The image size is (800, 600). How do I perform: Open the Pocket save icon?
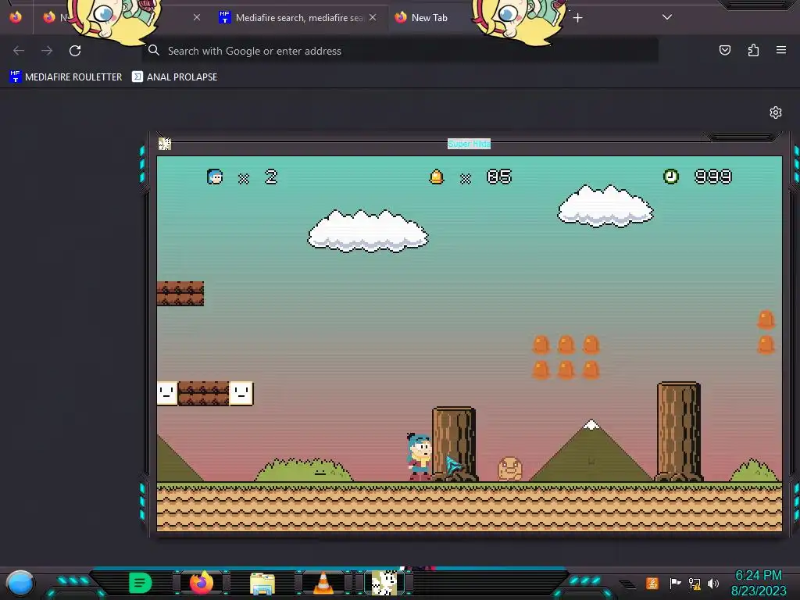pyautogui.click(x=724, y=50)
